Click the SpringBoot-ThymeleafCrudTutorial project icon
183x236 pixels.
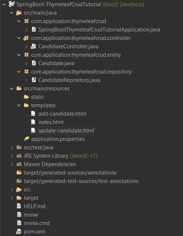(x=12, y=4)
